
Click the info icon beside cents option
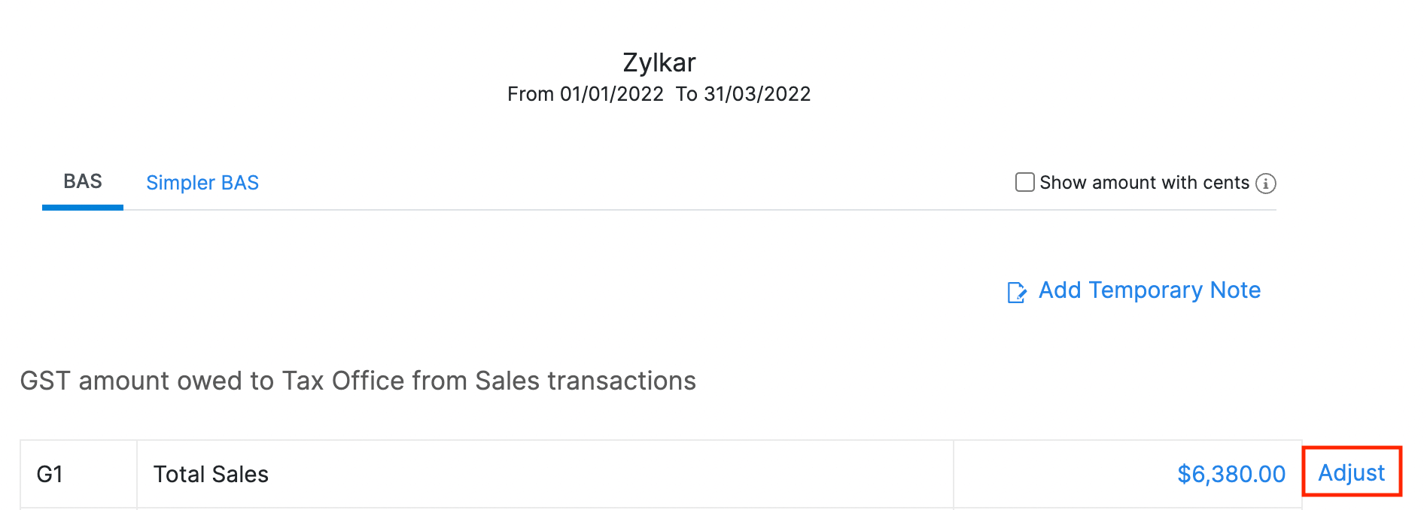(1266, 184)
